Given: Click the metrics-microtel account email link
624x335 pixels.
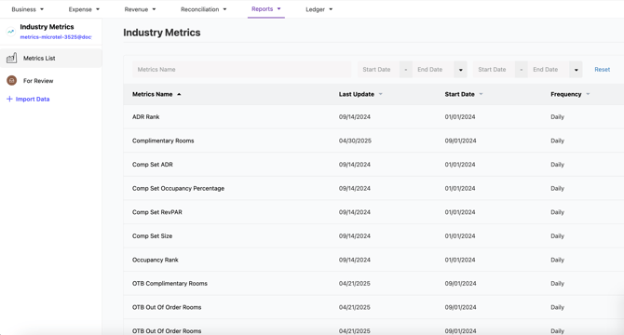Looking at the screenshot, I should click(56, 37).
